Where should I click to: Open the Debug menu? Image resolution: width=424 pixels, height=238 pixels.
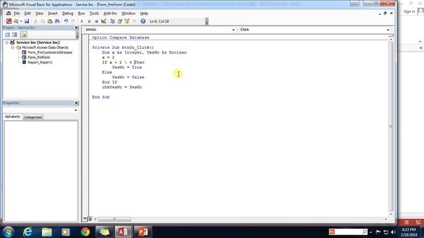(x=68, y=13)
